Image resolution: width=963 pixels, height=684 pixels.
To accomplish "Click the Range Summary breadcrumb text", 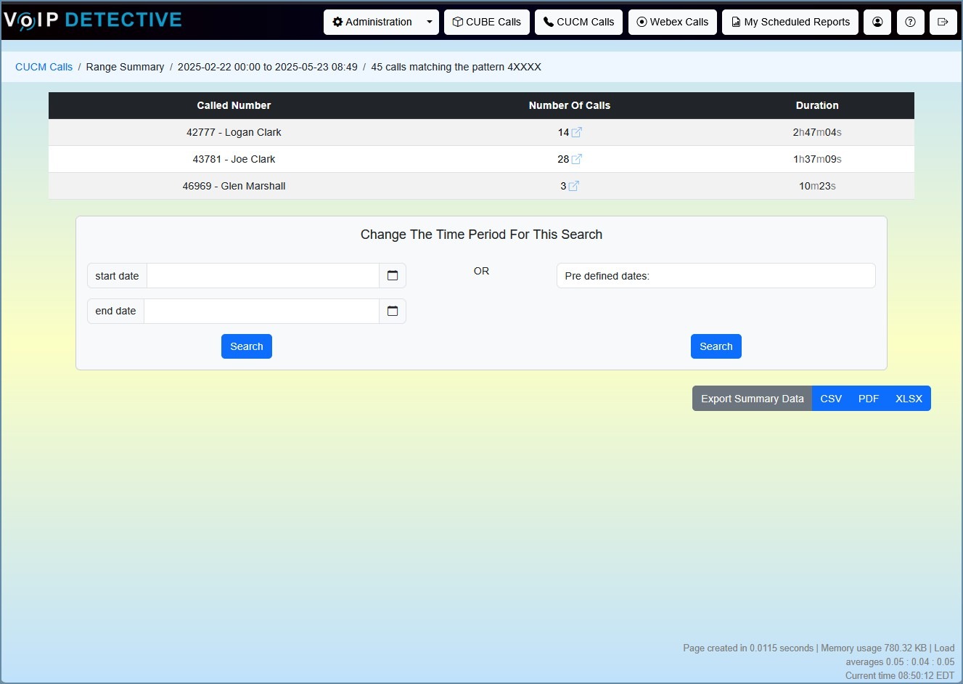I will pyautogui.click(x=125, y=67).
